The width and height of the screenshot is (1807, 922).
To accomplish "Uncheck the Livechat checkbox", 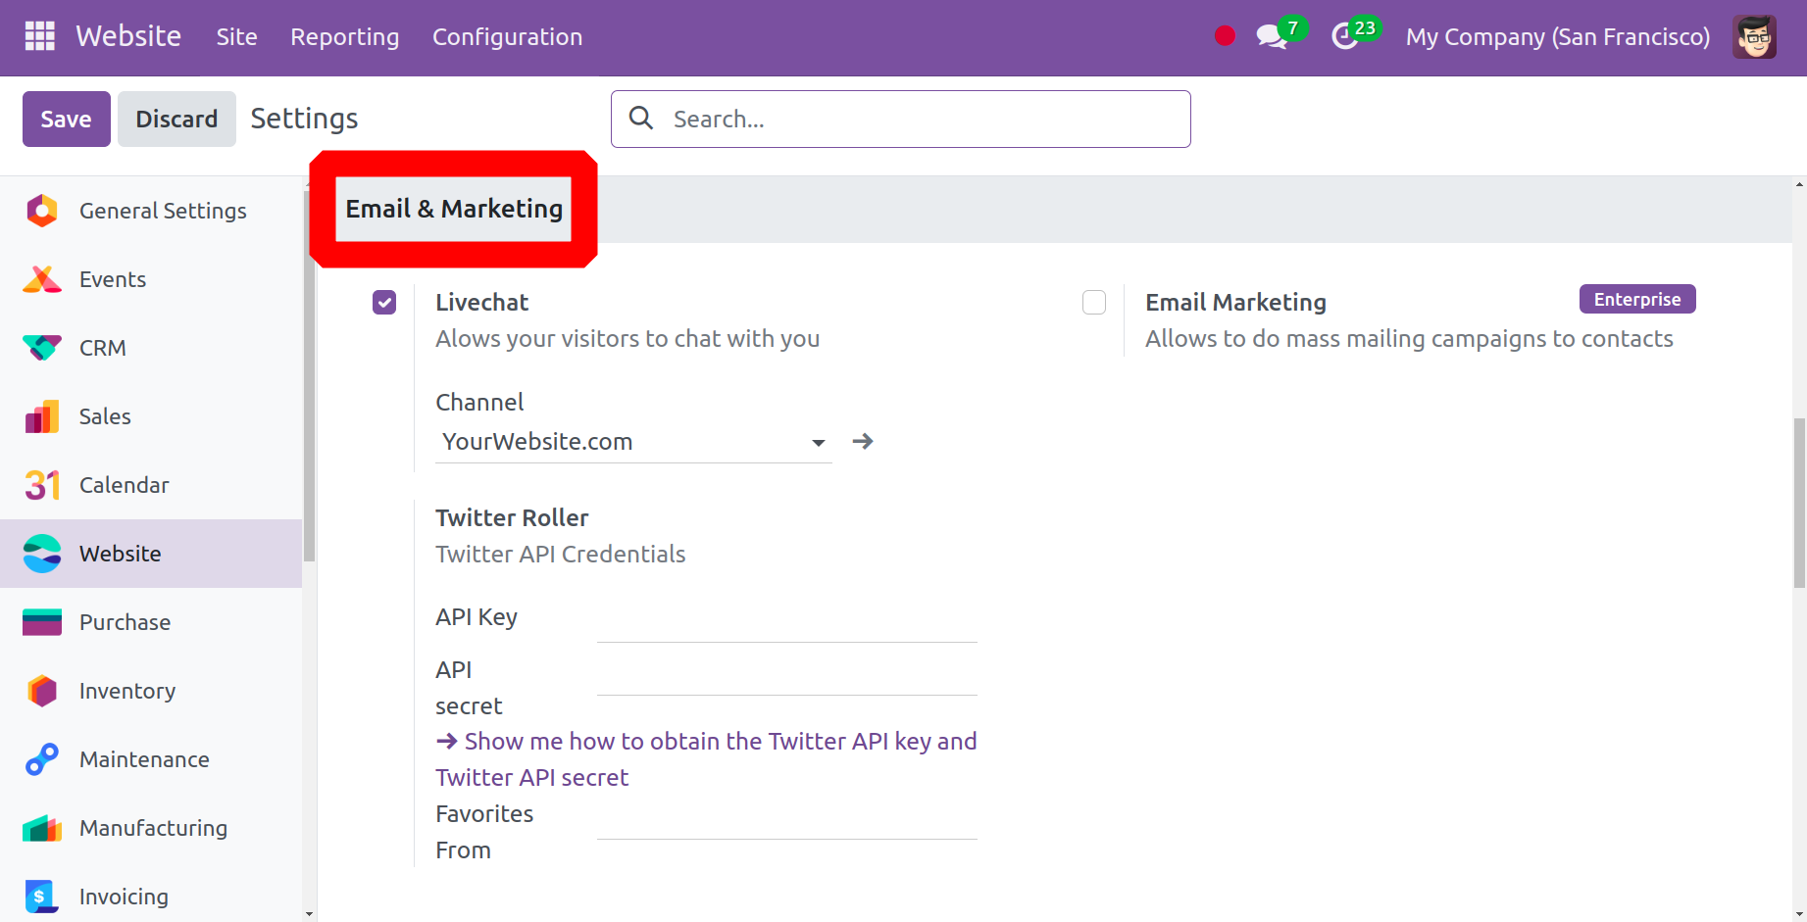I will coord(384,303).
